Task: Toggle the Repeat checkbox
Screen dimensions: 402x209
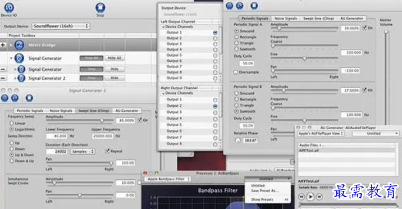Action: pos(107,151)
